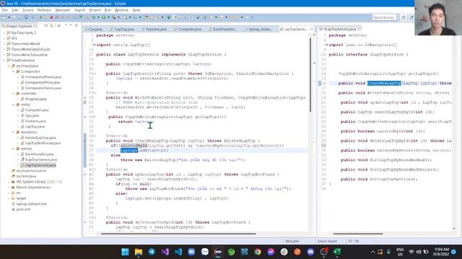Image resolution: width=462 pixels, height=259 pixels.
Task: Click the Quick Access search field
Action: 384,17
